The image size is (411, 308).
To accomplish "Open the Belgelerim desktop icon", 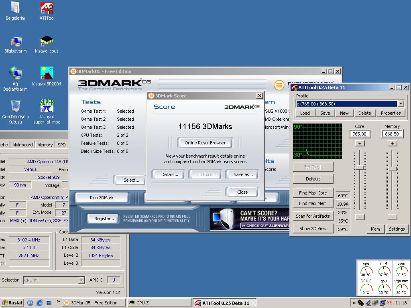I will pyautogui.click(x=15, y=11).
